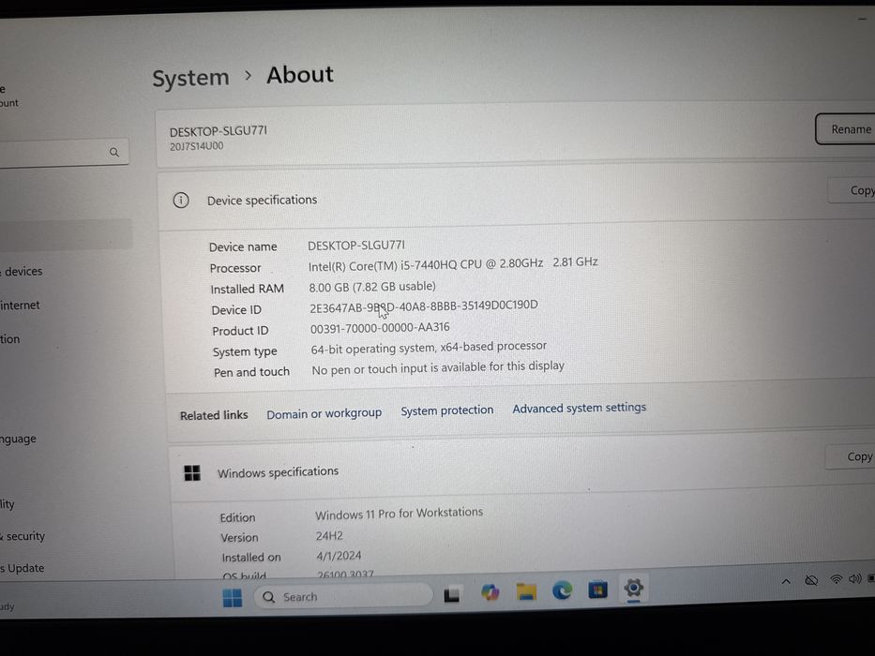
Task: Open the Windows Start menu
Action: [x=233, y=598]
